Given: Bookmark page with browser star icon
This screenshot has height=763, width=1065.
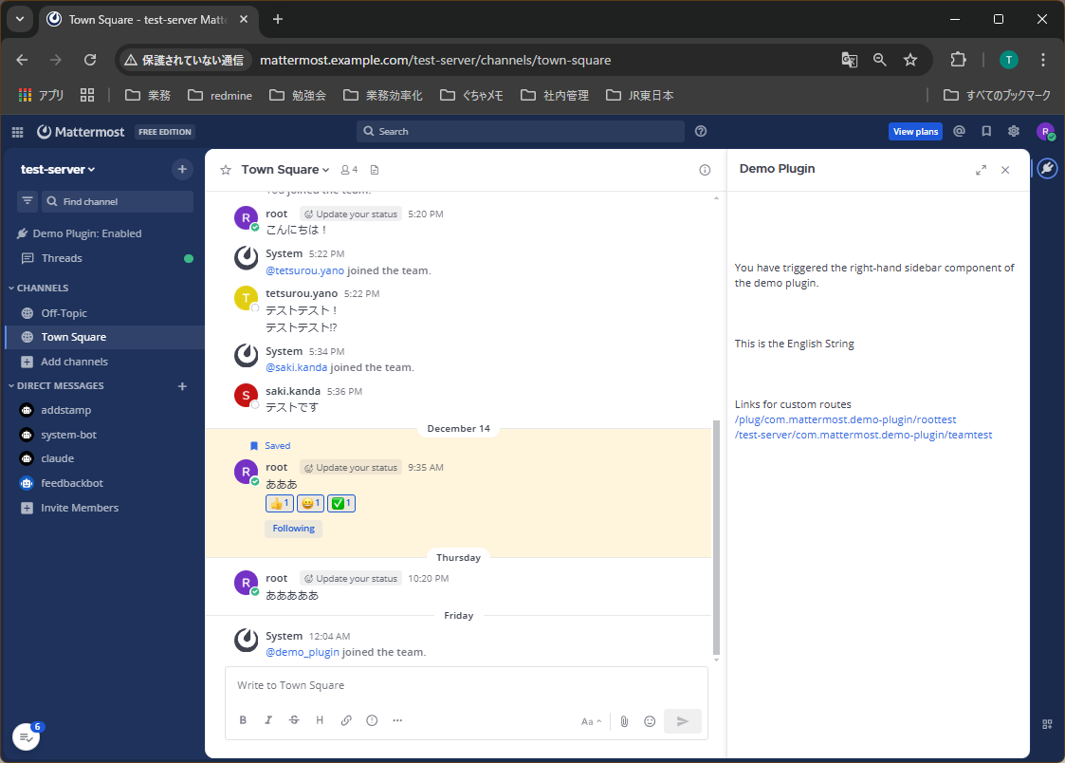Looking at the screenshot, I should (910, 60).
